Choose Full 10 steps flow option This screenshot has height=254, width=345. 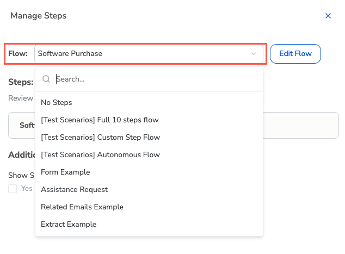tap(149, 120)
